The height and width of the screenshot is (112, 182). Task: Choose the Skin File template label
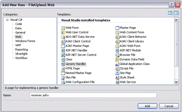pos(71,77)
